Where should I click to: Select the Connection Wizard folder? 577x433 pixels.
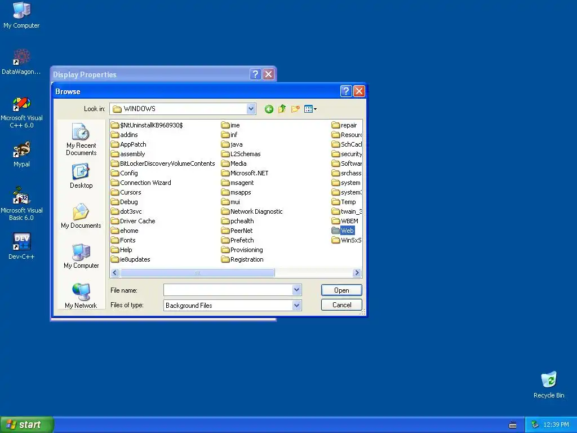(141, 183)
